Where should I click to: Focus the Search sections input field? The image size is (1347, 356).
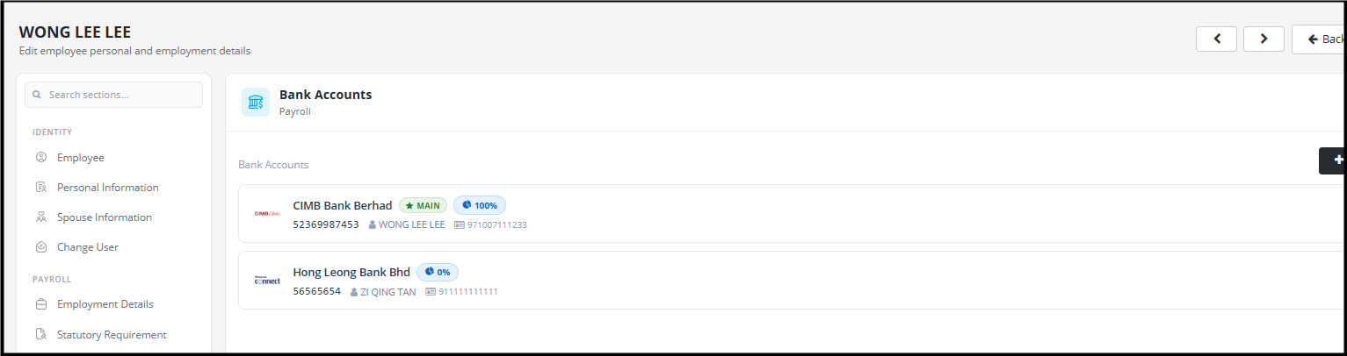(114, 95)
